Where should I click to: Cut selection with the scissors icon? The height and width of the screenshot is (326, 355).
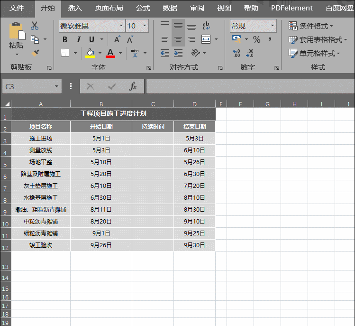pos(35,26)
